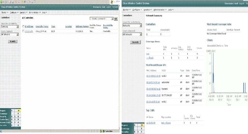This screenshot has width=248, height=134.
Task: Open Monitor menu on Network Summary page
Action: pyautogui.click(x=127, y=10)
